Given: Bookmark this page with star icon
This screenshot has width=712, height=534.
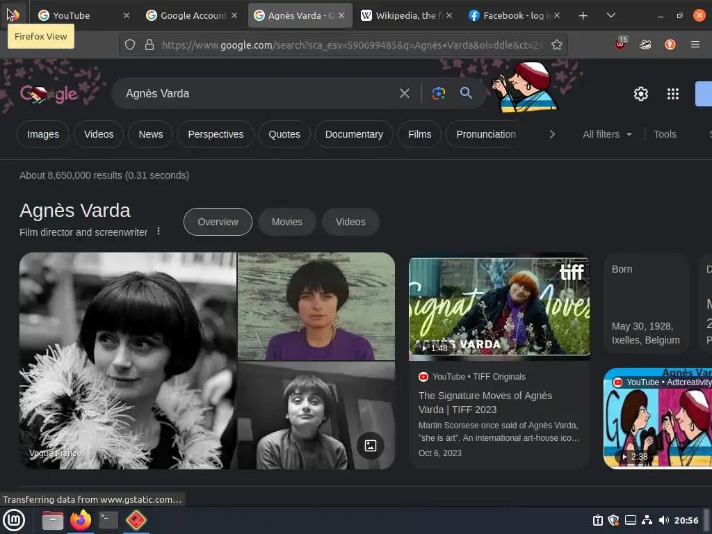Looking at the screenshot, I should click(x=557, y=44).
